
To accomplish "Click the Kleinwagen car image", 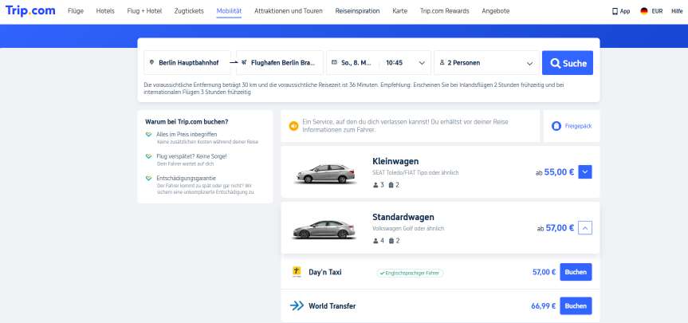I will point(325,173).
